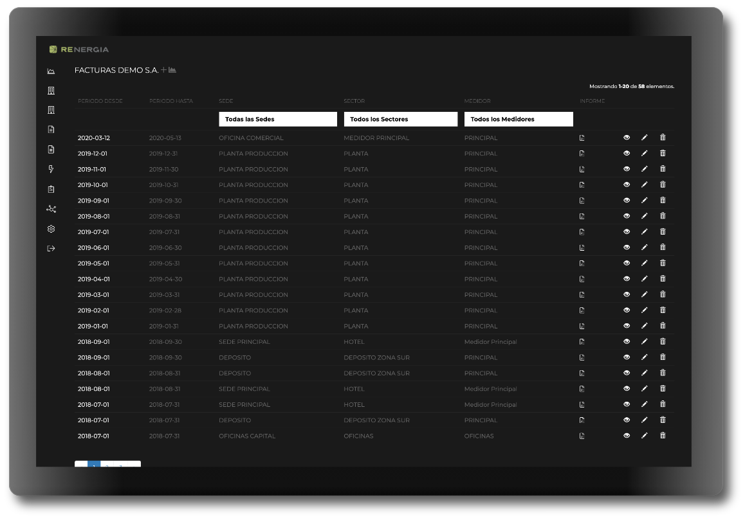
Task: Open the network nodes sidebar icon
Action: point(51,209)
